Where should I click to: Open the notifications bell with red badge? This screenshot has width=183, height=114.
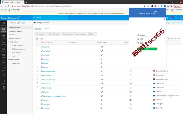click(172, 18)
